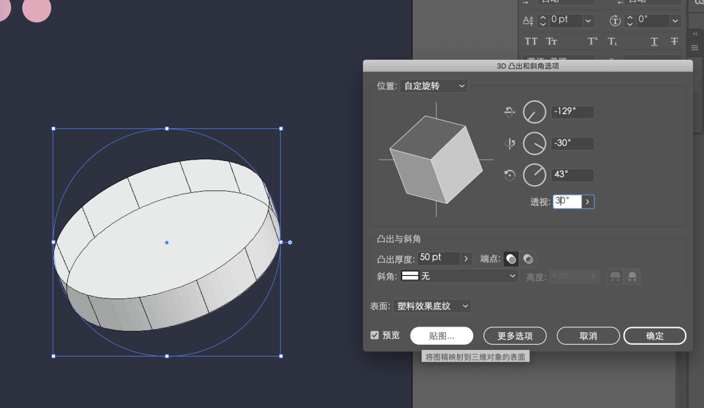Click the Small Caps (Tt) icon
This screenshot has width=704, height=408.
[x=551, y=41]
